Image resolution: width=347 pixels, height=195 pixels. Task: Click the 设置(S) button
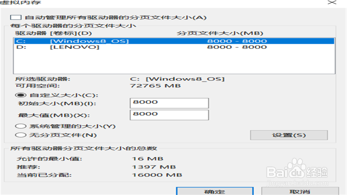[x=289, y=135]
